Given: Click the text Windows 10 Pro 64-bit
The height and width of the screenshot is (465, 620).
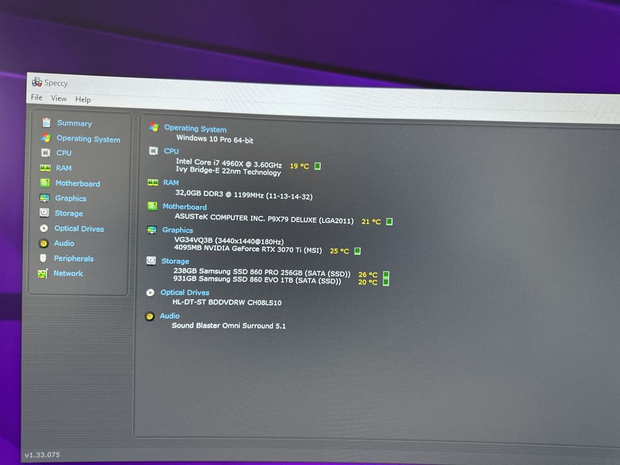Looking at the screenshot, I should point(215,139).
